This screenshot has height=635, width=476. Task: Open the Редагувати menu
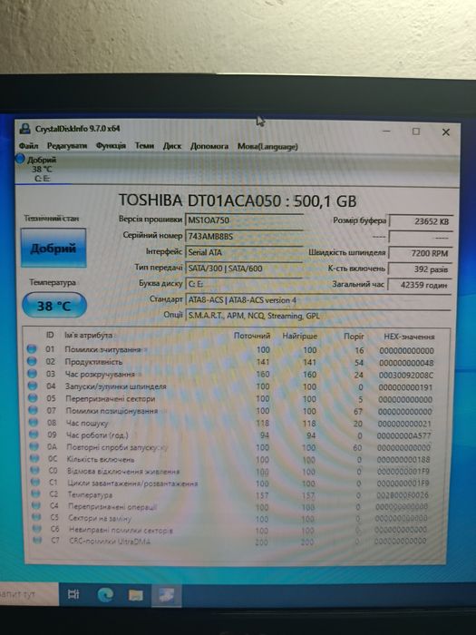(x=67, y=146)
